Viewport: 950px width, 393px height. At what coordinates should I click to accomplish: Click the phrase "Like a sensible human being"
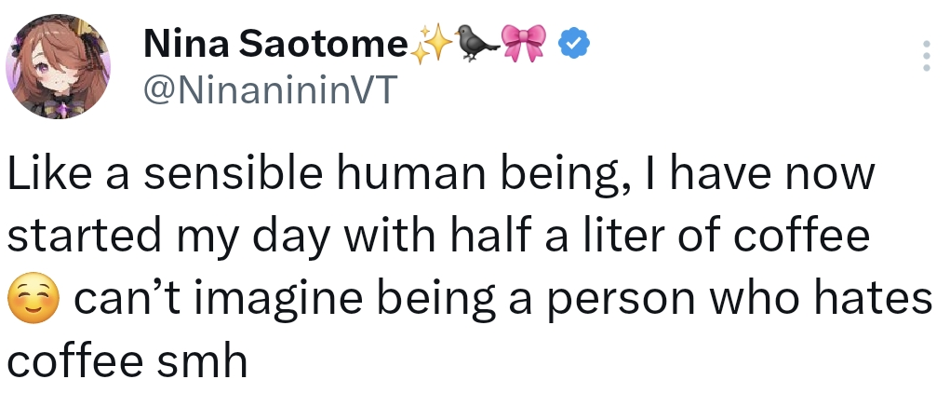click(x=299, y=177)
